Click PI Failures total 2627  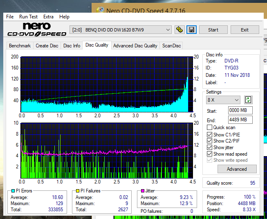pyautogui.click(x=123, y=209)
